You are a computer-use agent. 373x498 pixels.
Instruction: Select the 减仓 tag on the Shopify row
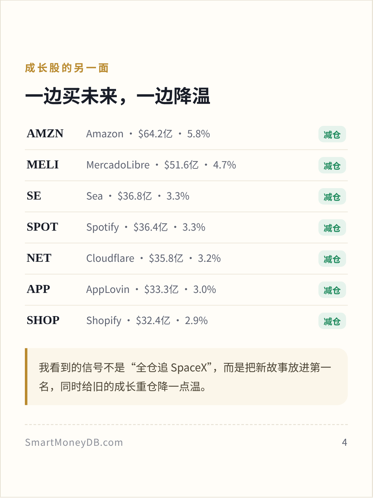click(332, 321)
